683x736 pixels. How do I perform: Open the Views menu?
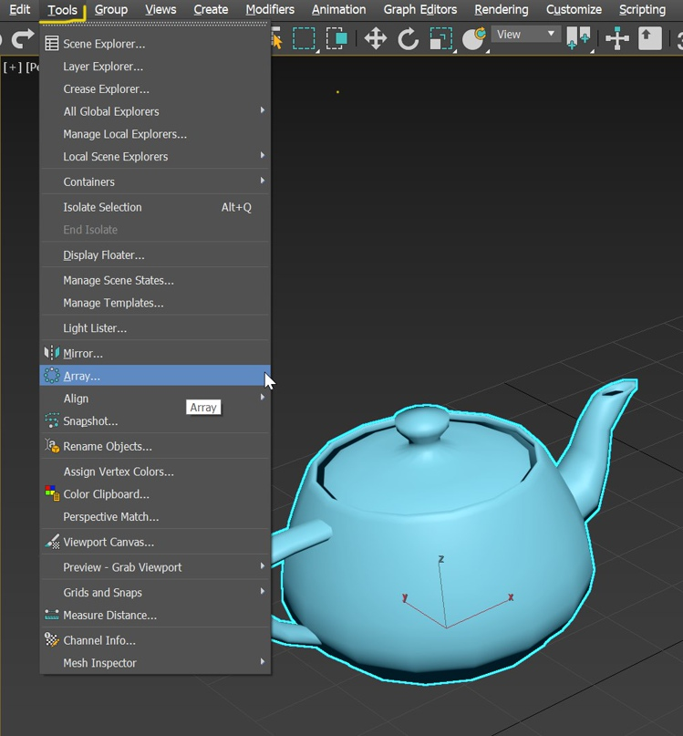click(x=160, y=10)
